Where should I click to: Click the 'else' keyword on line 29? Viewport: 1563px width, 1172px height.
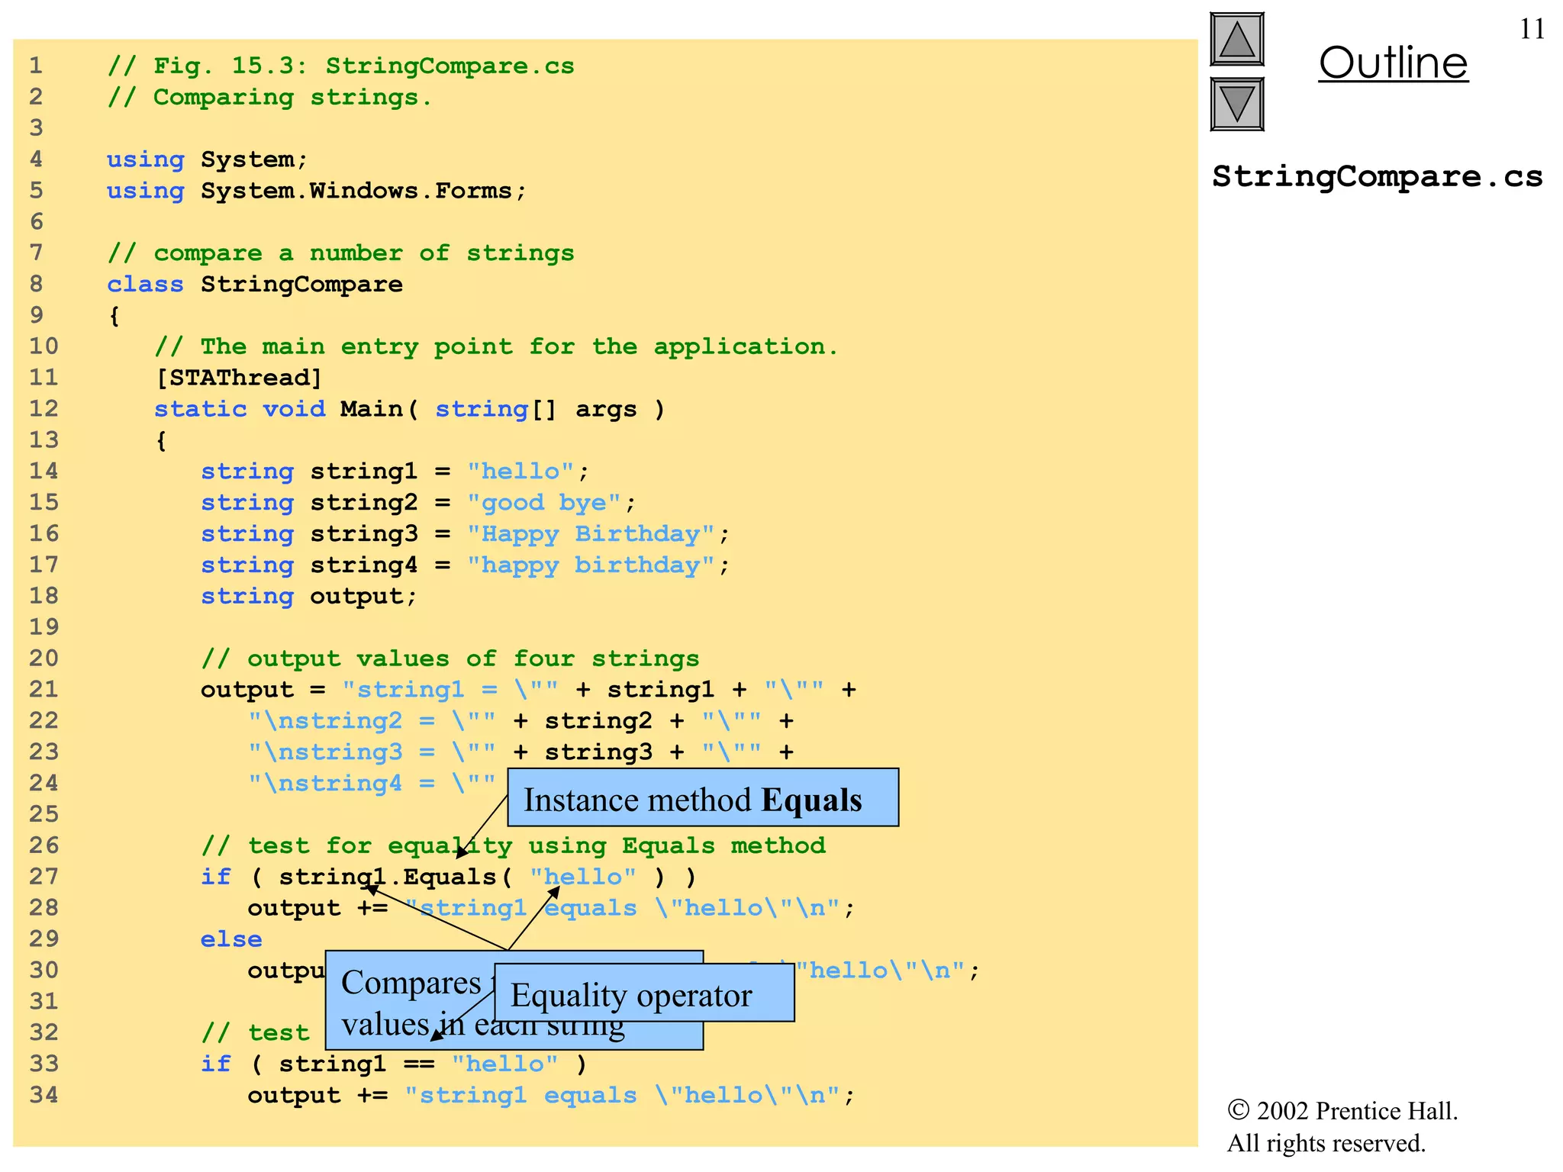(x=231, y=940)
